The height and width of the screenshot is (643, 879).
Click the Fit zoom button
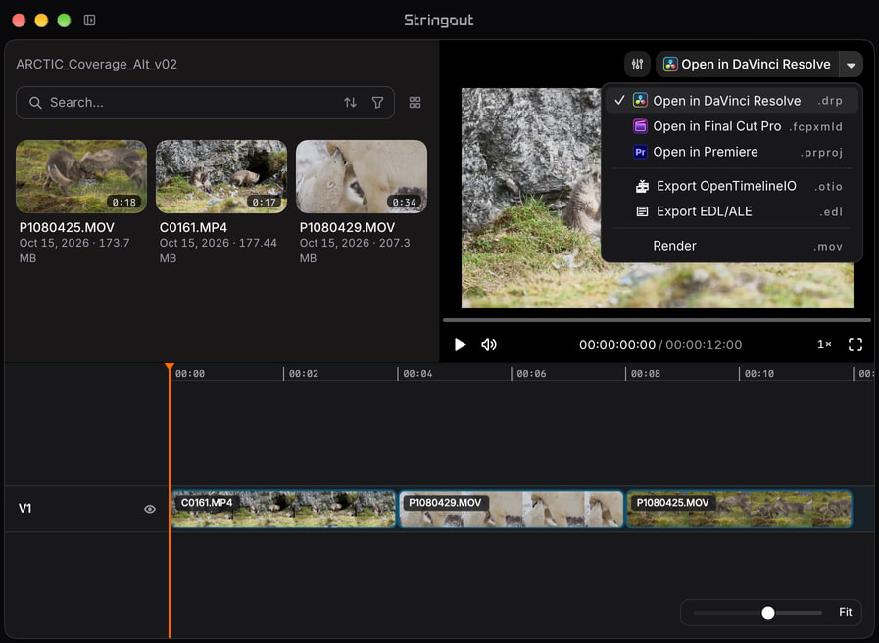[846, 612]
